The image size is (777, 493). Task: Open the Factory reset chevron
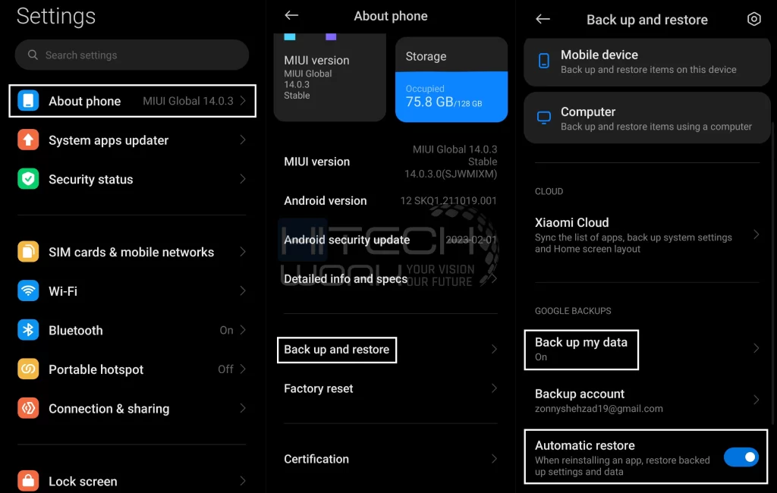click(494, 388)
